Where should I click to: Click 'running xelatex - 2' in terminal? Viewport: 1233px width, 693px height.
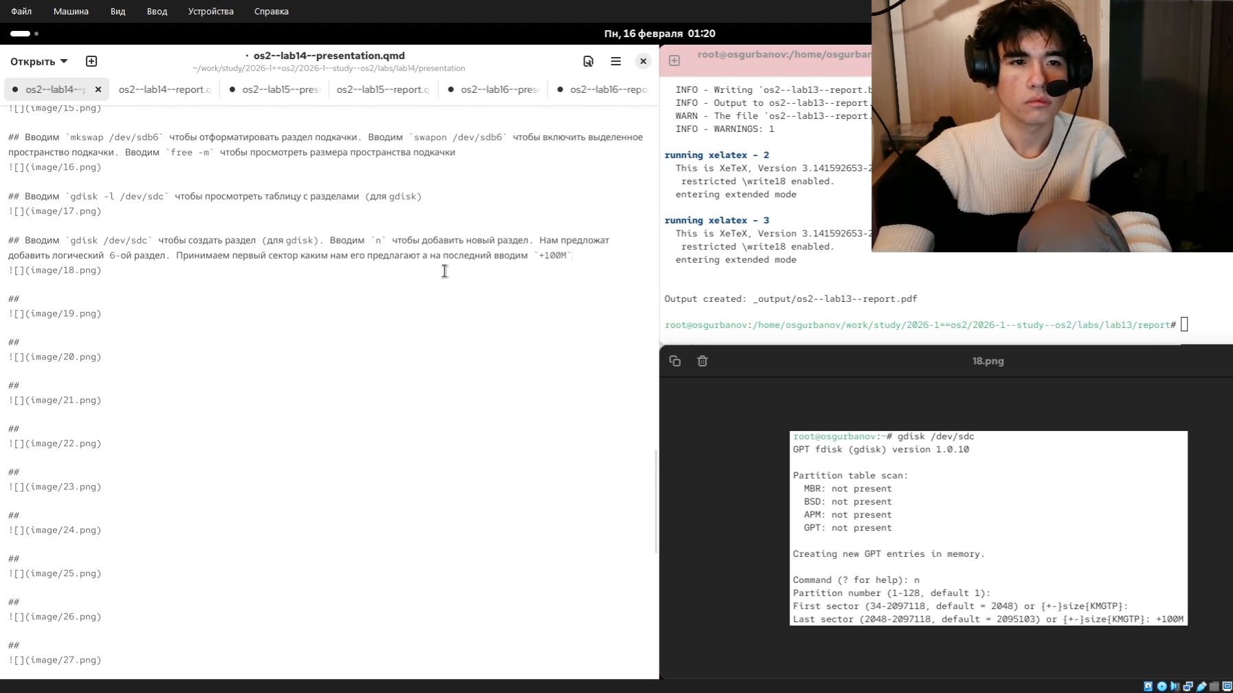717,155
